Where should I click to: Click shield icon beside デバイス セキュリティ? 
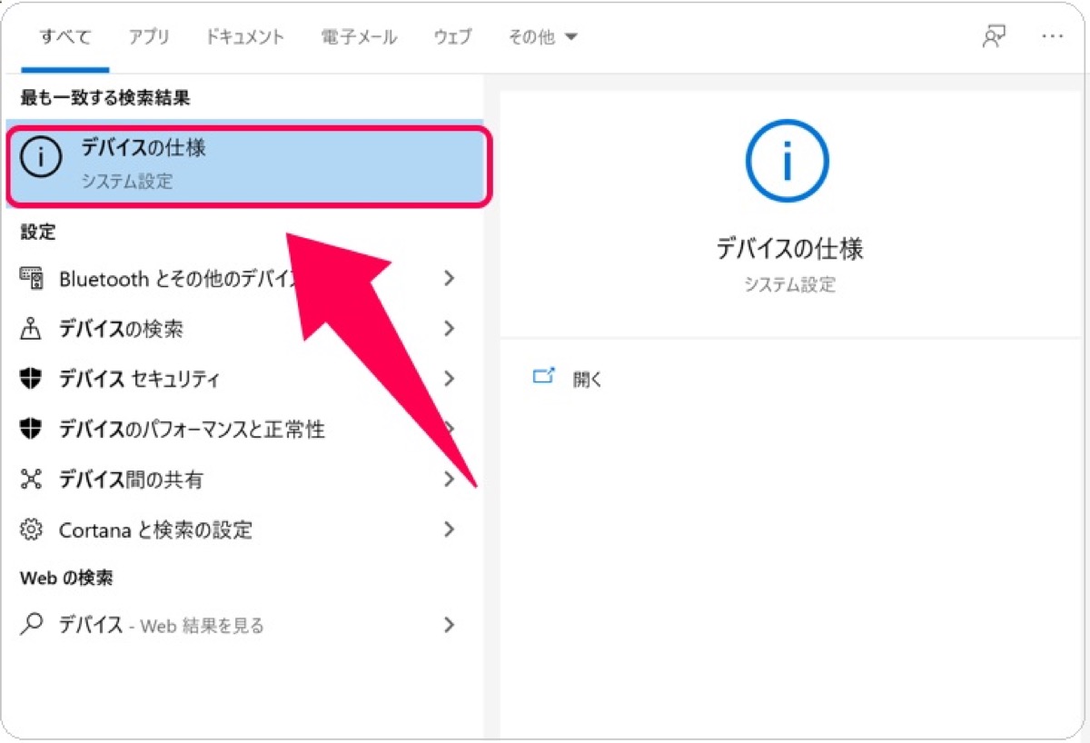pyautogui.click(x=32, y=379)
